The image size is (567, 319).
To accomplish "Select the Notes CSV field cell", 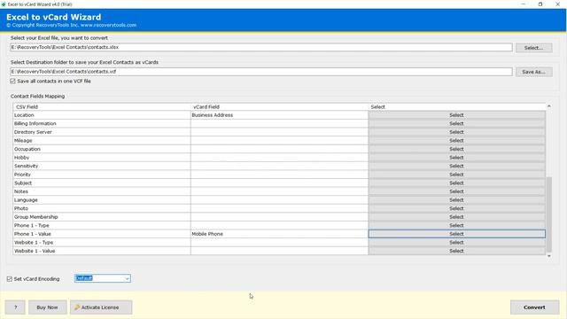I will (x=102, y=191).
